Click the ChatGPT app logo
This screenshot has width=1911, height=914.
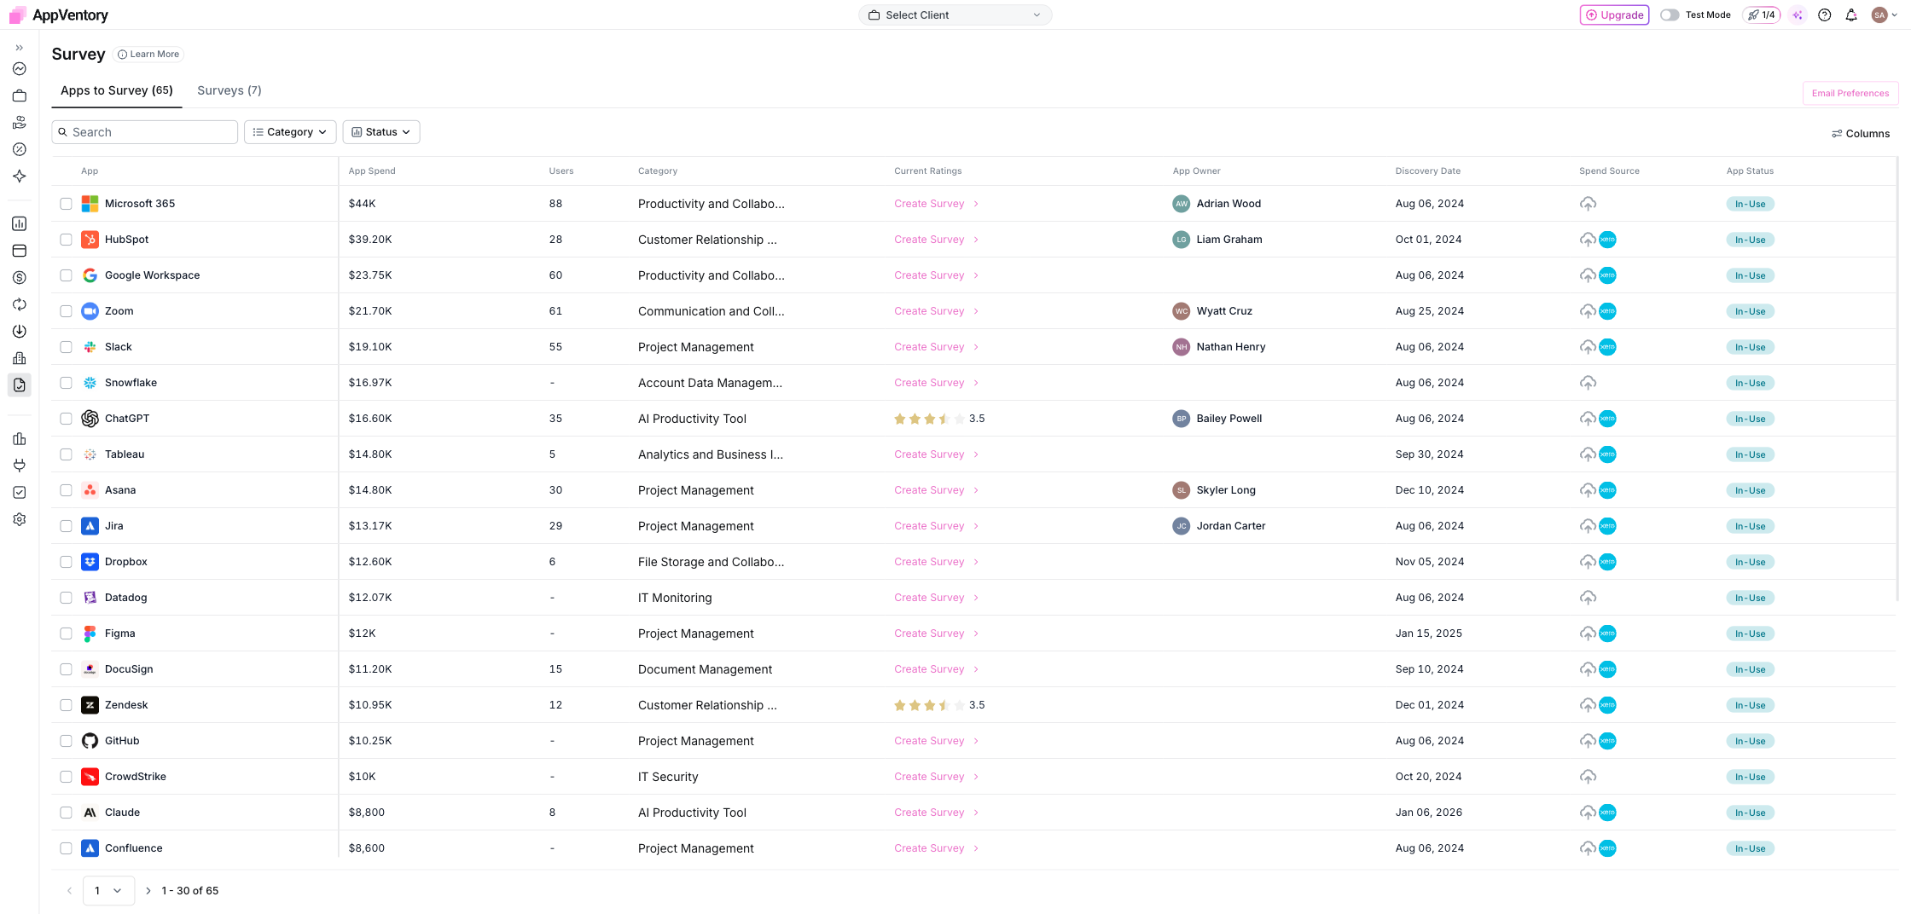(90, 419)
